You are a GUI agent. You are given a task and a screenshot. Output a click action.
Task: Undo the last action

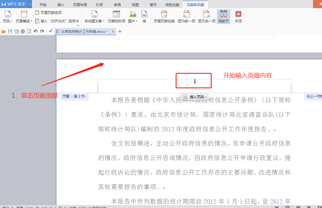pyautogui.click(x=36, y=31)
